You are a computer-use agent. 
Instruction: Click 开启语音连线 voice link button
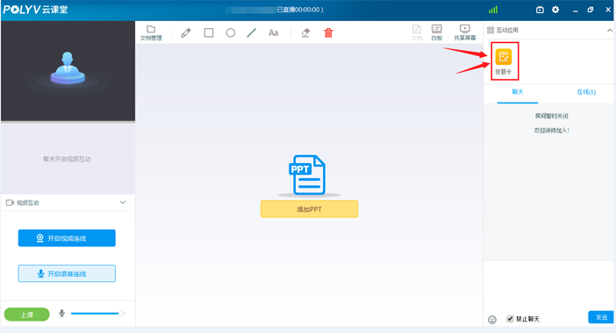point(67,273)
